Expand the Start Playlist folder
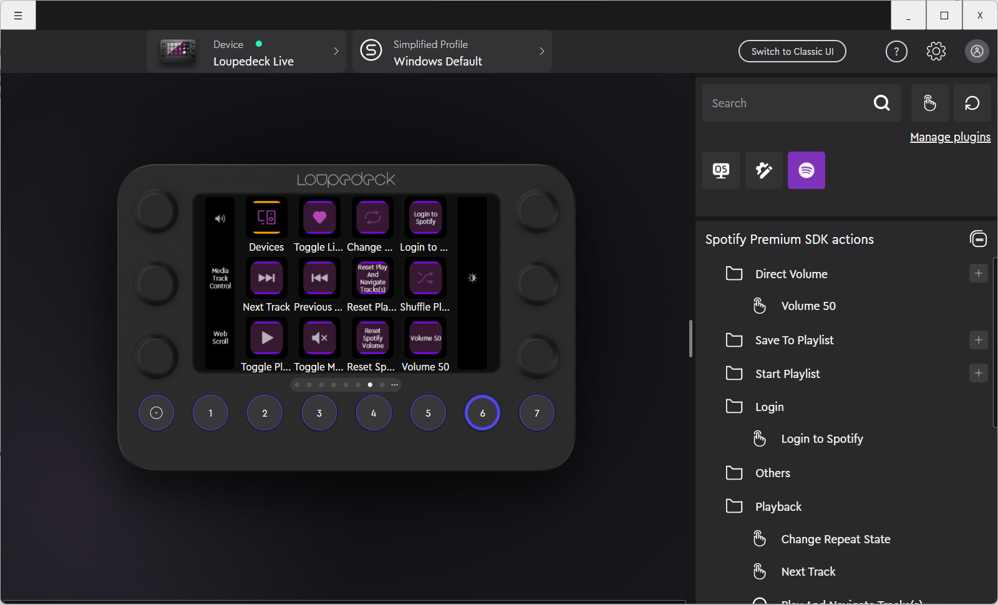Screen dimensions: 998x605 click(x=734, y=374)
